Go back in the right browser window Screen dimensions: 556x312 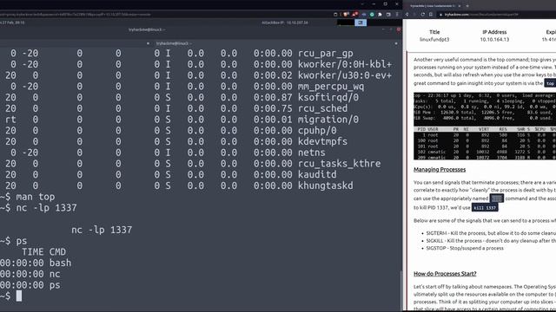click(x=407, y=15)
